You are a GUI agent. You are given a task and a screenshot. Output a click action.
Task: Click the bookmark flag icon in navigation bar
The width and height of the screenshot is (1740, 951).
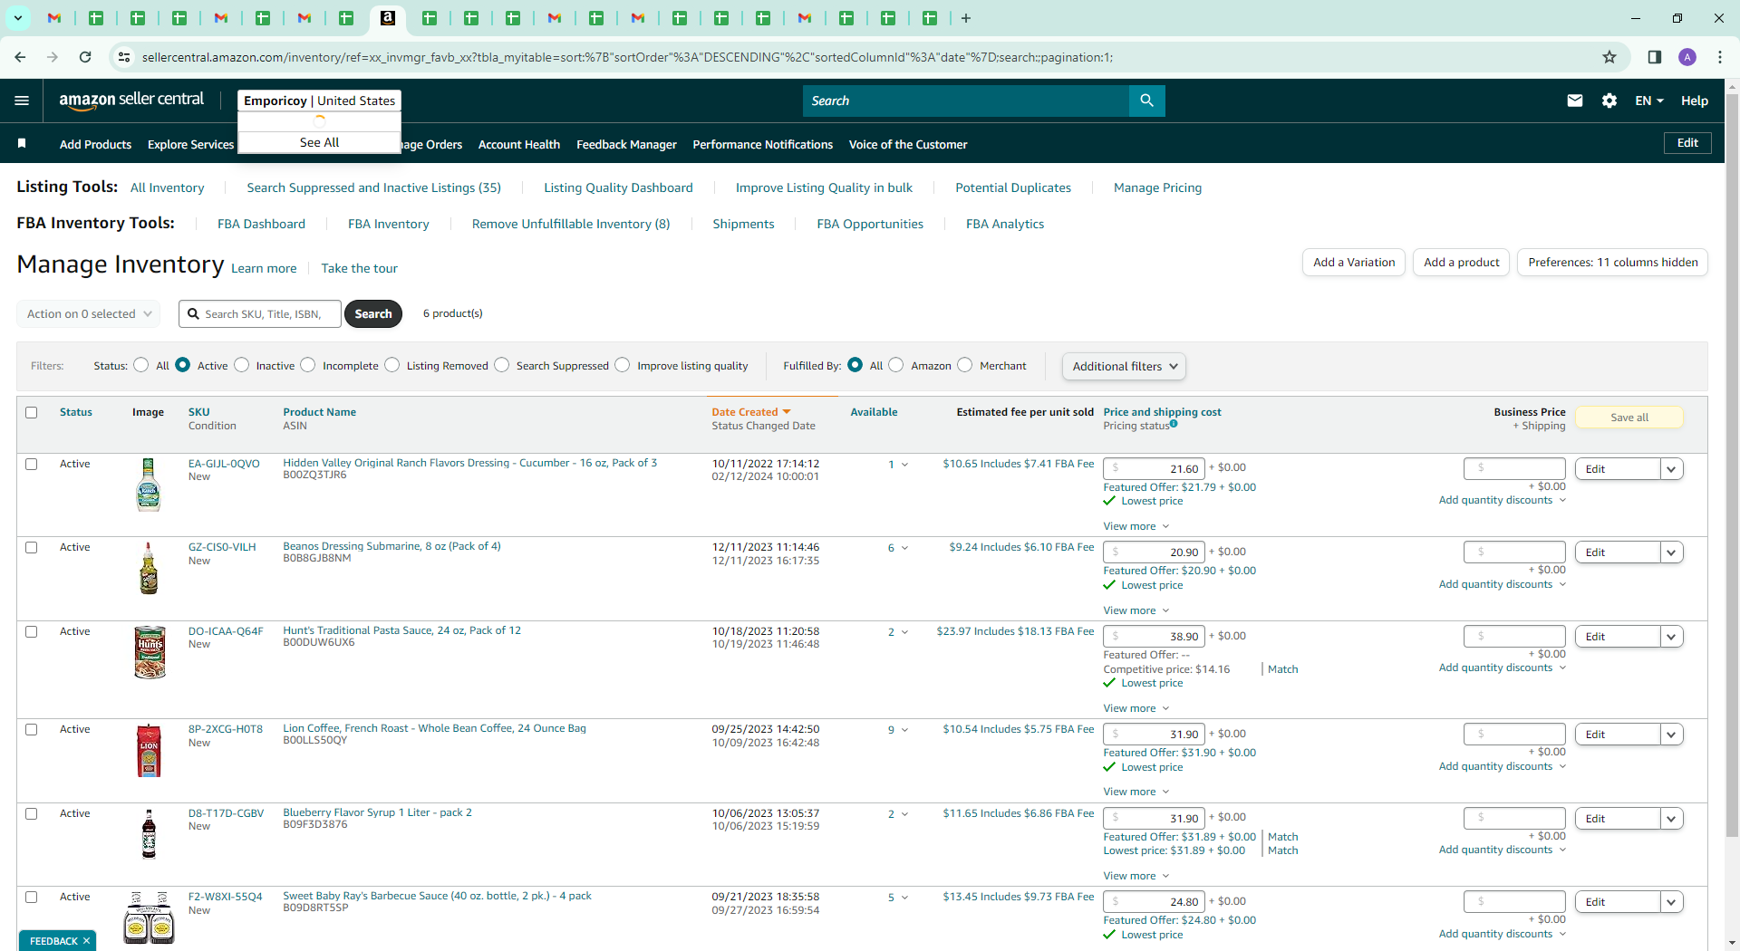22,143
